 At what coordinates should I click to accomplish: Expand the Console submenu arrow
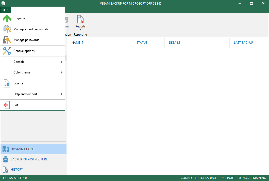pos(62,62)
